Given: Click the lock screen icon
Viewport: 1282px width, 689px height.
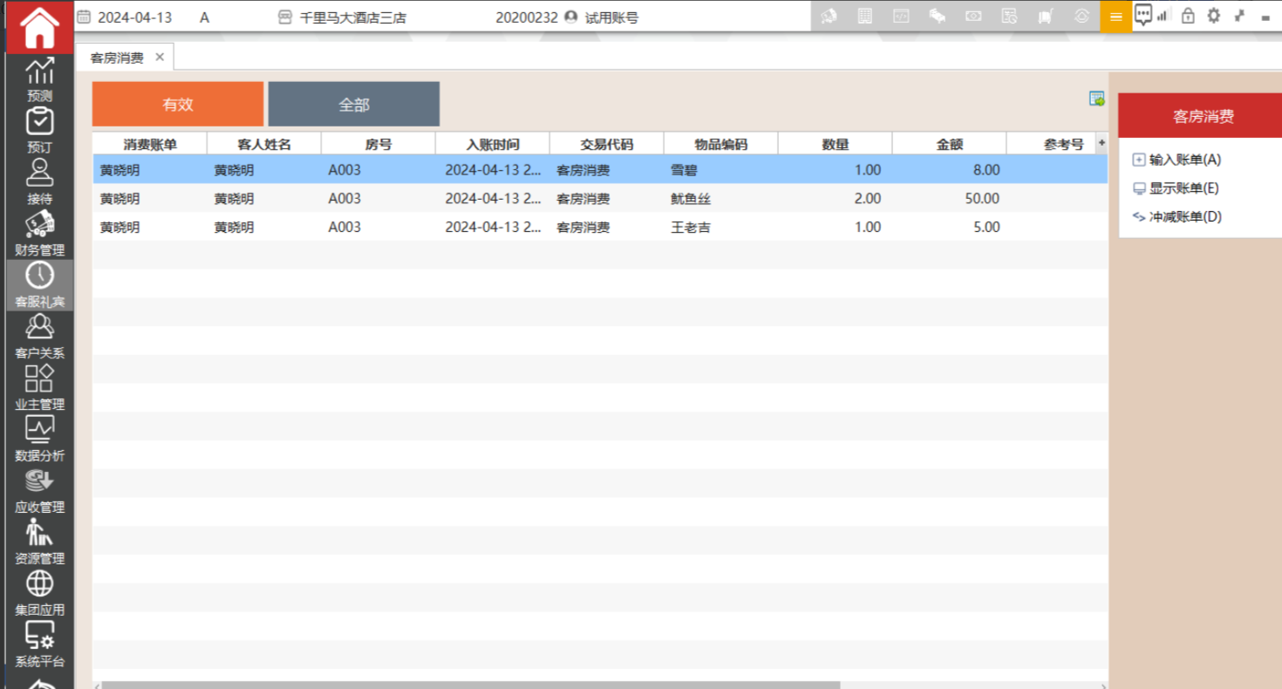Looking at the screenshot, I should click(1187, 16).
